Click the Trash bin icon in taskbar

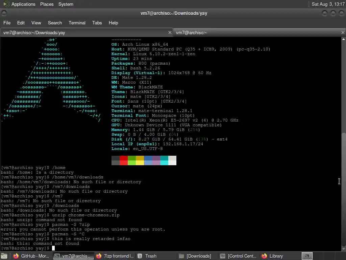pyautogui.click(x=140, y=256)
